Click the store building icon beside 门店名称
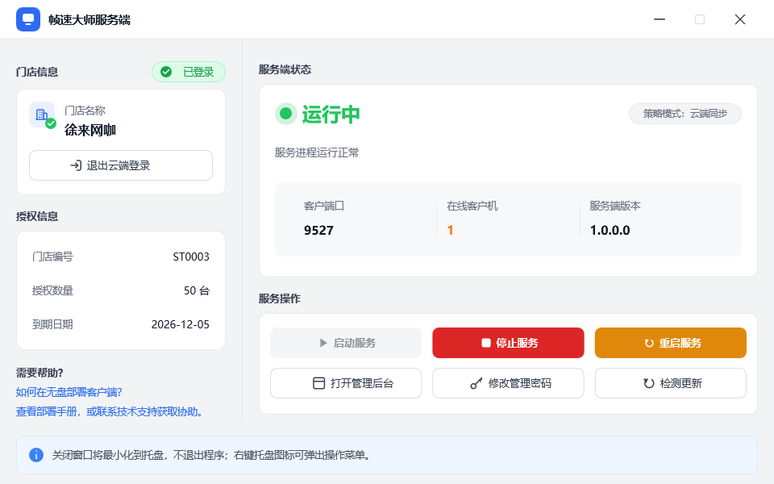 [42, 115]
